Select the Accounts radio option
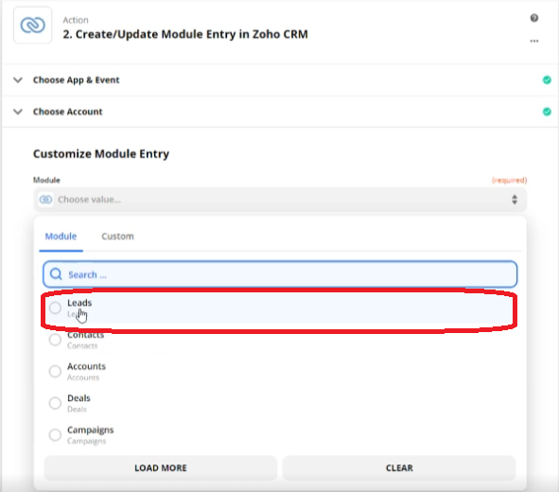 [x=55, y=371]
